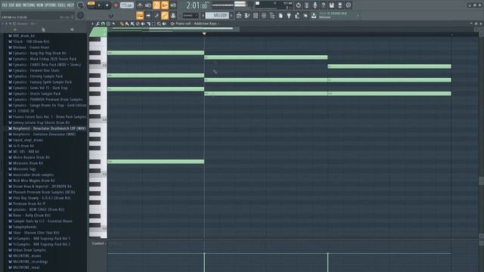Screen dimensions: 484x272
Task: Arm the Record button
Action: pyautogui.click(x=116, y=5)
